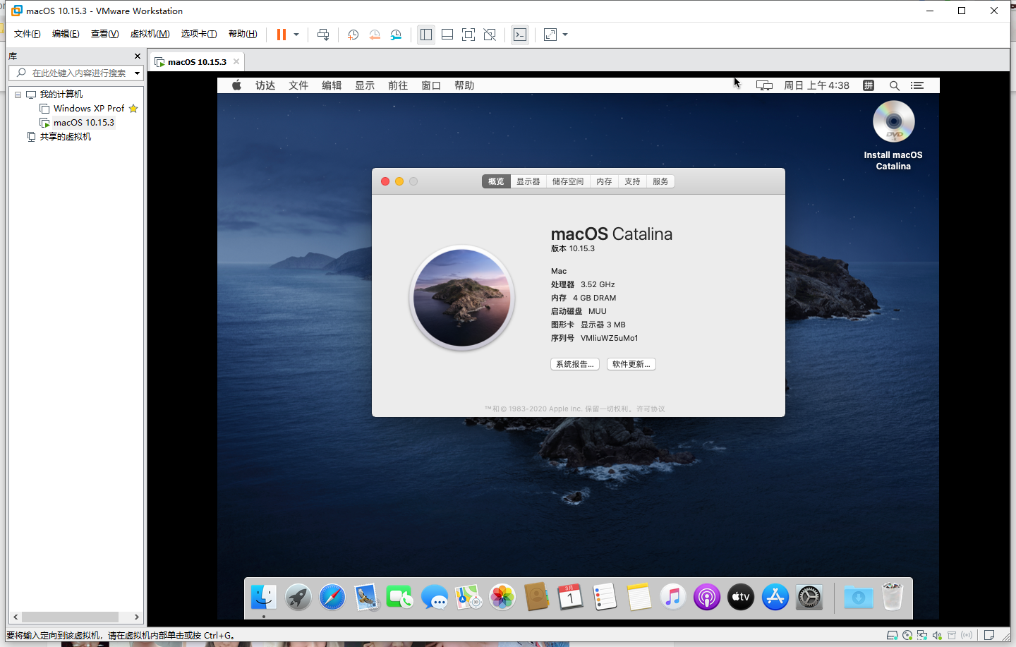Click the display mirroring menu bar icon
This screenshot has width=1016, height=647.
click(764, 85)
